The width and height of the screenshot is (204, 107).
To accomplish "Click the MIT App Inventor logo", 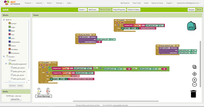I will click(x=12, y=3).
